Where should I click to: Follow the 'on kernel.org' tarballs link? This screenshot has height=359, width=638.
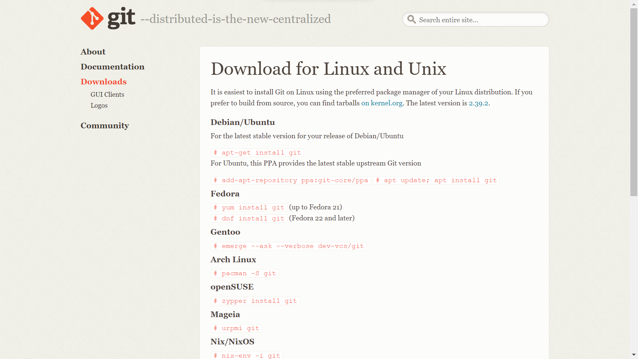coord(382,103)
